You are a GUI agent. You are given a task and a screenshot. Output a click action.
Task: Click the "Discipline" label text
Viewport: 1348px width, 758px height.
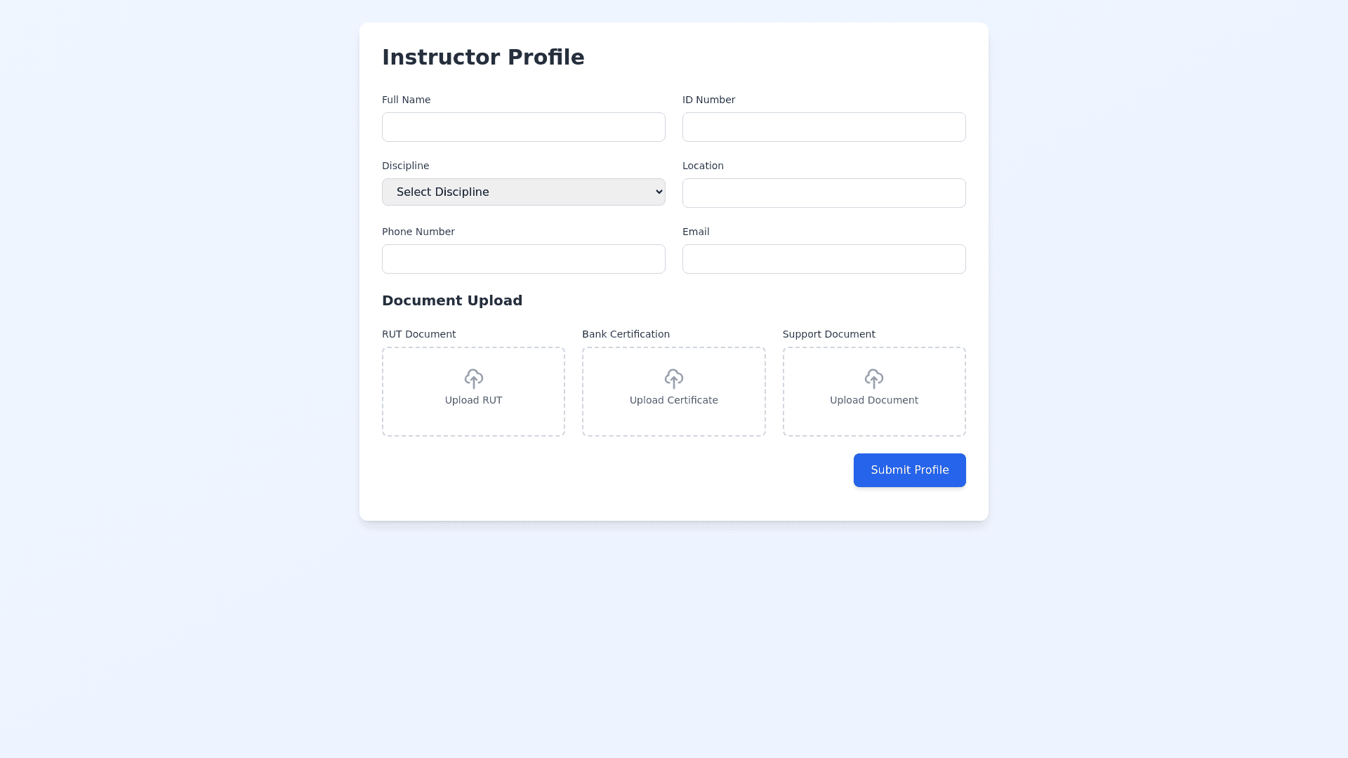click(405, 166)
